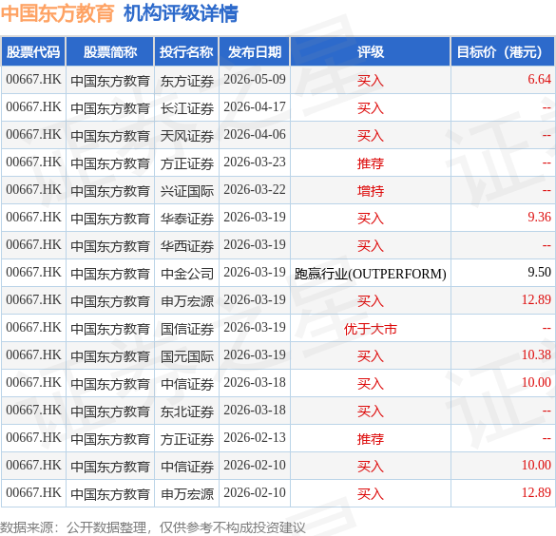Click the 股票简称 column header

click(x=110, y=51)
